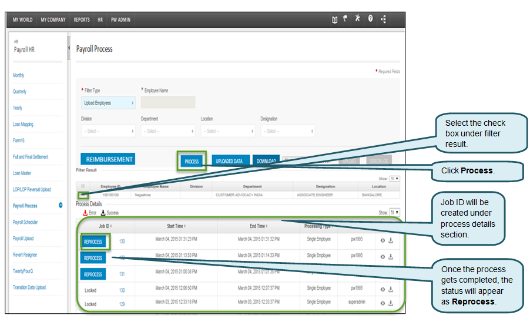The width and height of the screenshot is (530, 325).
Task: Click REPROCESS for job 131
Action: [x=93, y=274]
